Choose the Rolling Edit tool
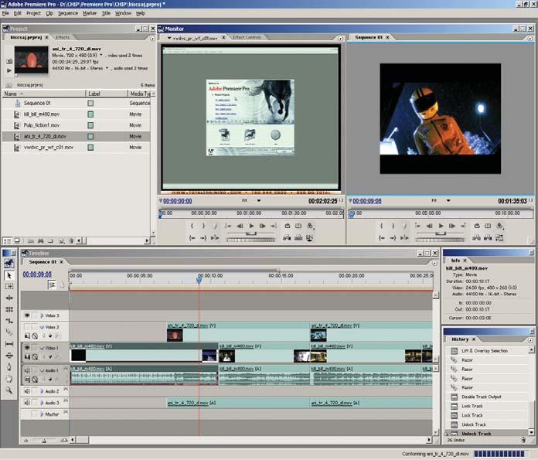 (9, 309)
